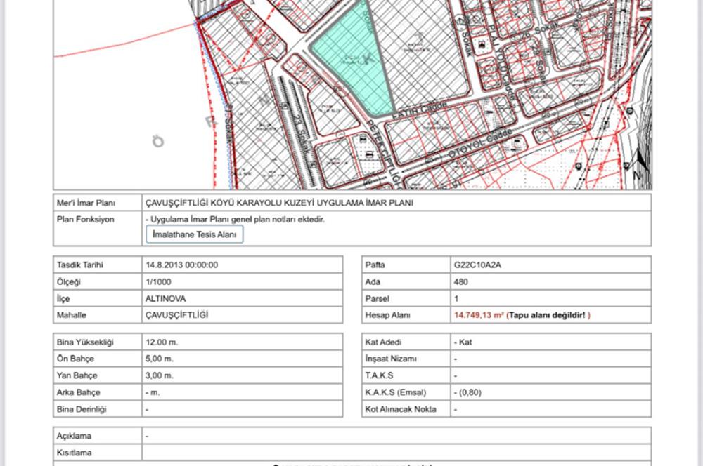Click the İnşaat Nizamı label
703x466 pixels.
click(x=391, y=359)
